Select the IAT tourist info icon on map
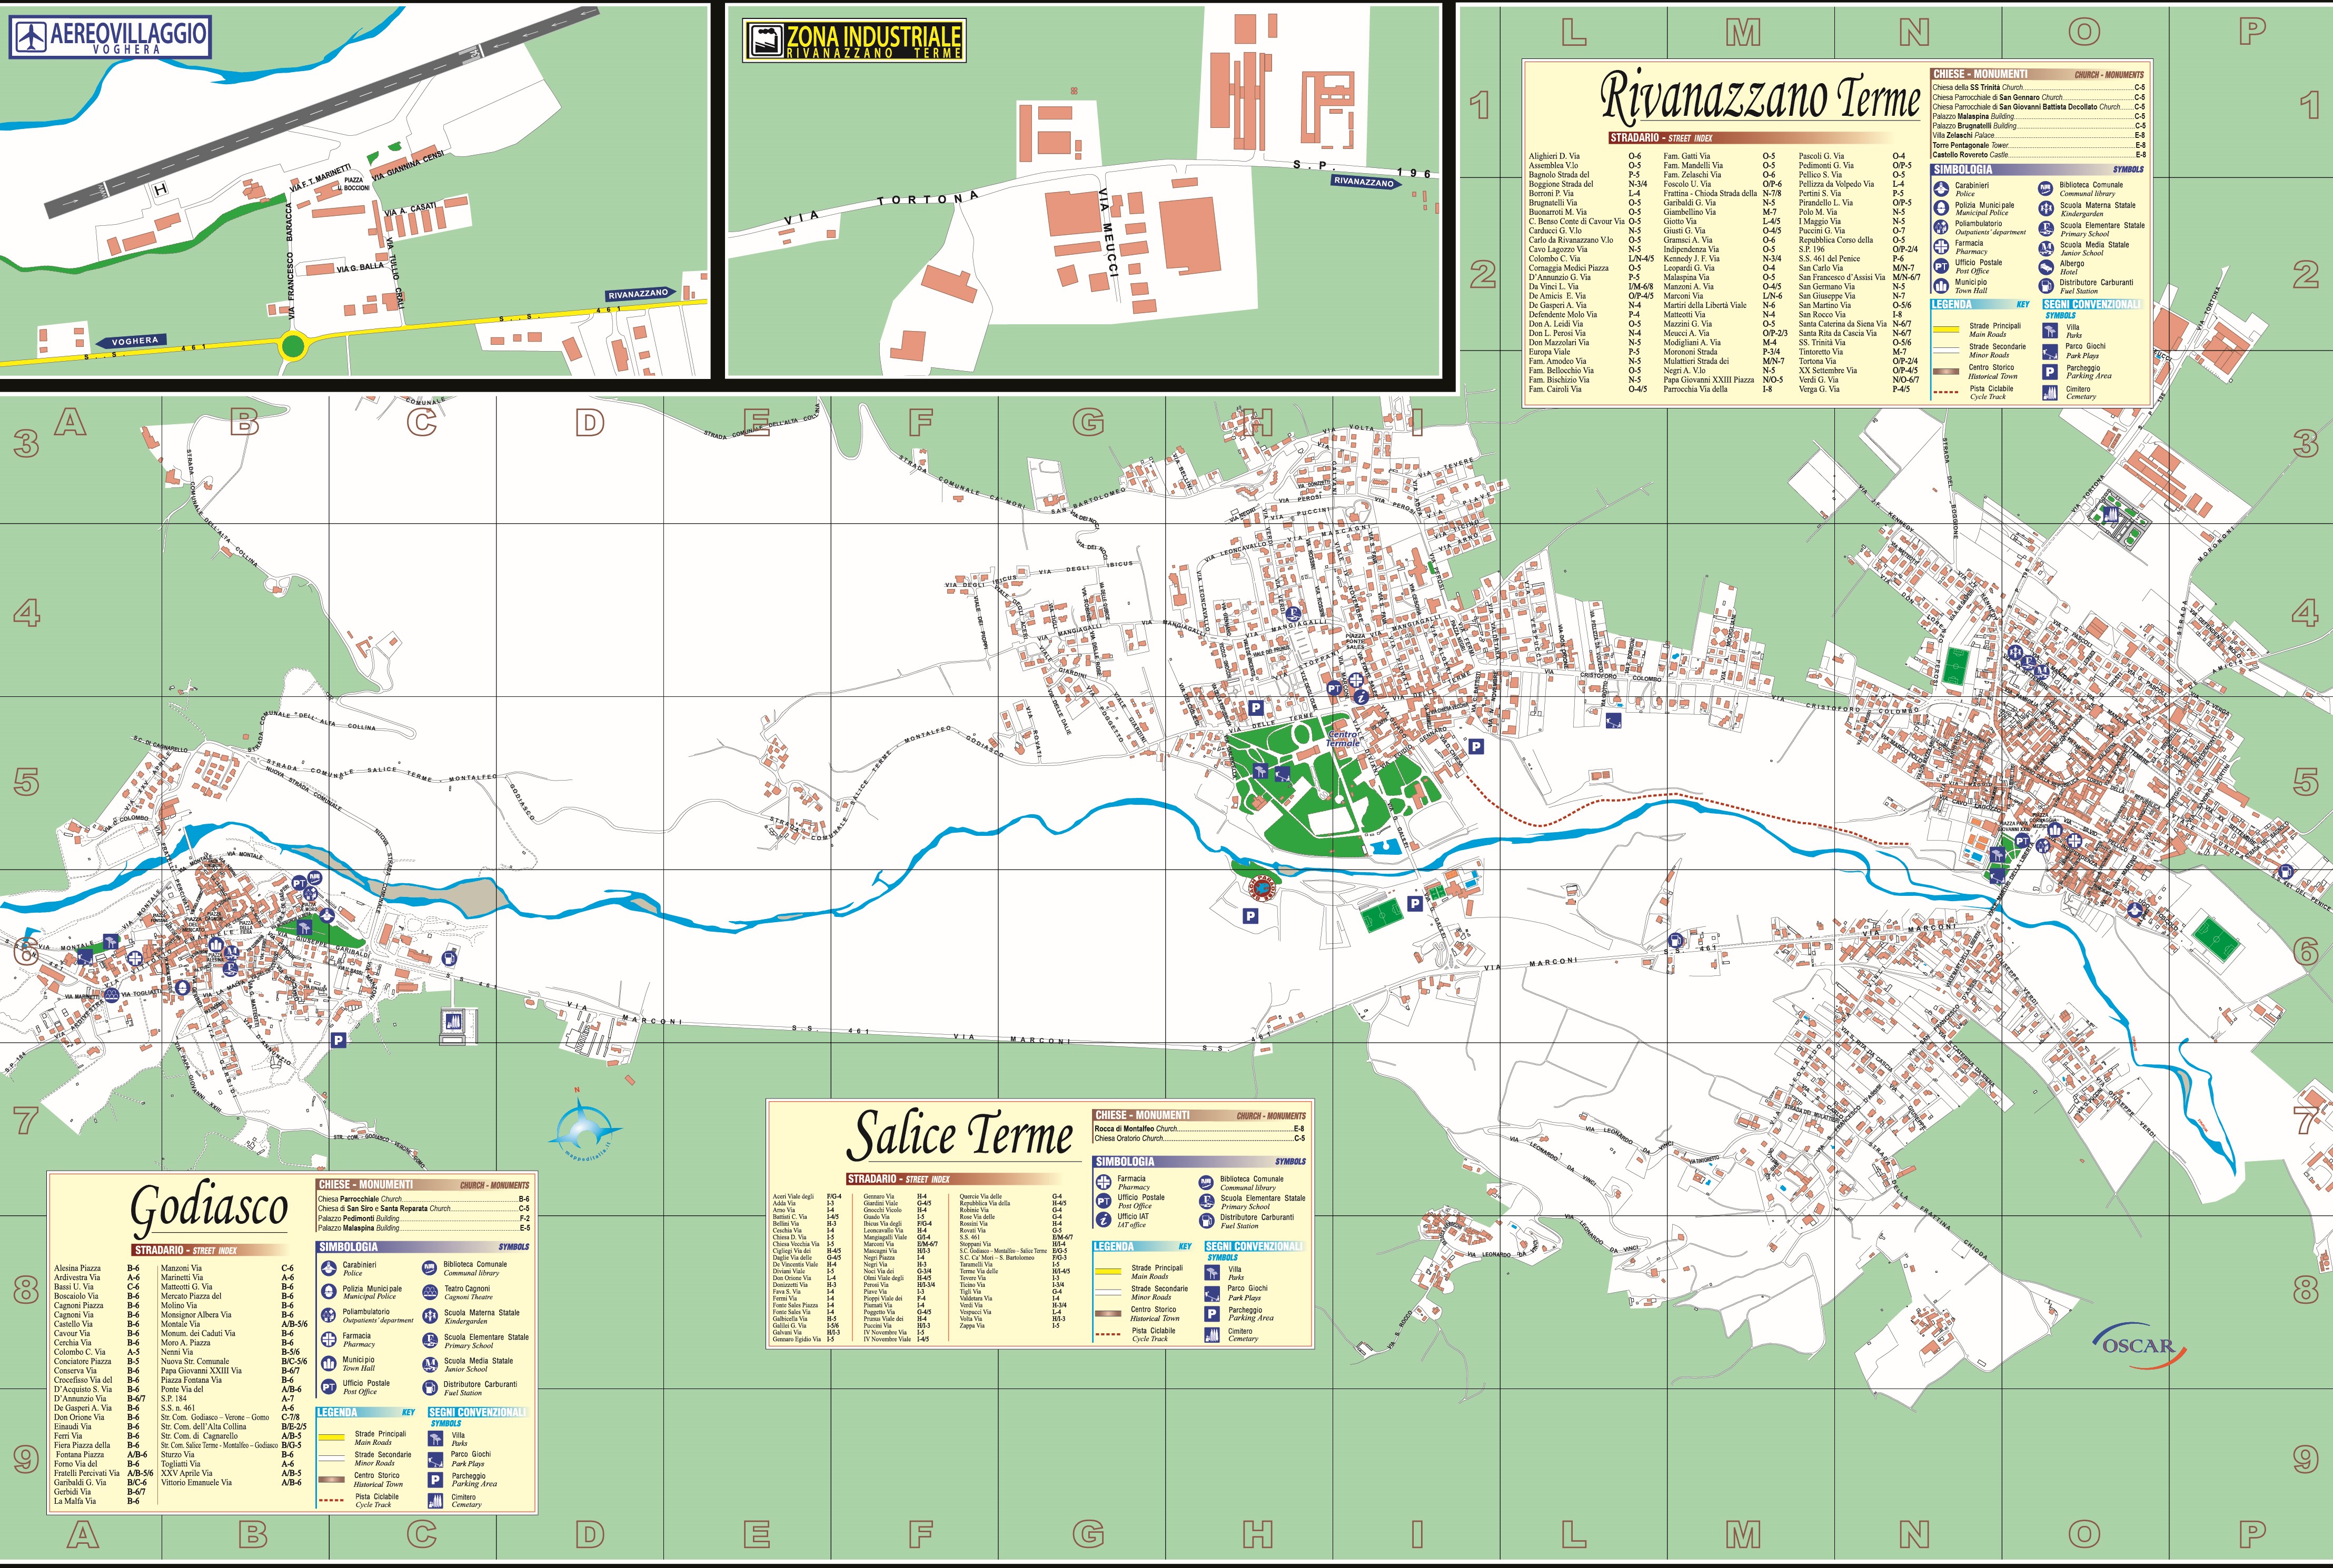Screen dimensions: 2333x1568 click(1361, 698)
